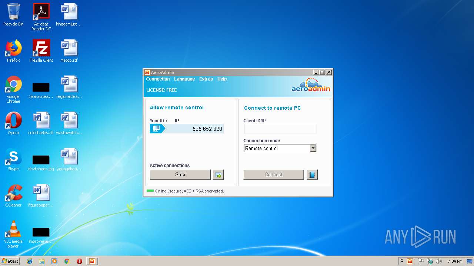Open the Windows Start menu
This screenshot has height=266, width=474.
(x=10, y=261)
